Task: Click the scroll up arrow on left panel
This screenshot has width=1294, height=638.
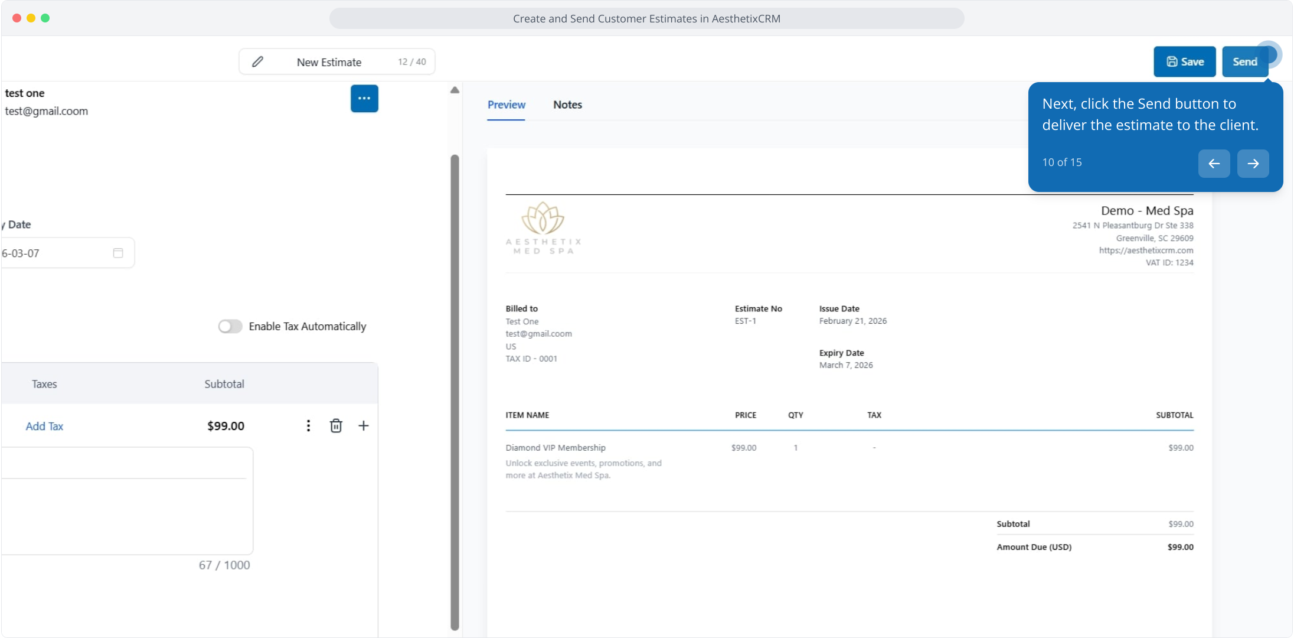Action: click(x=455, y=90)
